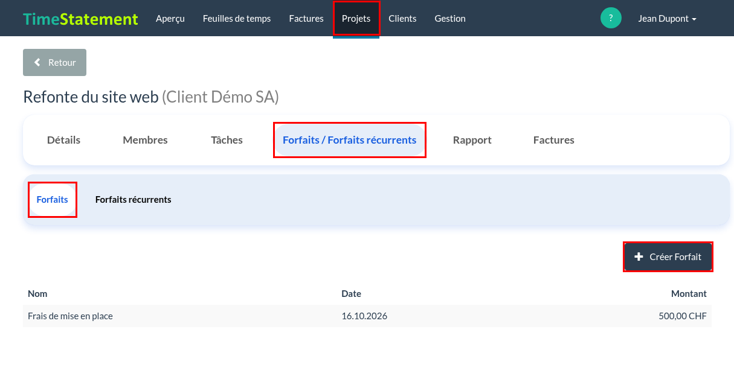Viewport: 734px width, 382px height.
Task: View the Rapport tab
Action: (472, 140)
